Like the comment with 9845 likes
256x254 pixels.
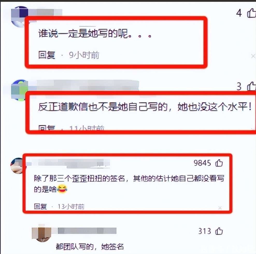coord(219,163)
